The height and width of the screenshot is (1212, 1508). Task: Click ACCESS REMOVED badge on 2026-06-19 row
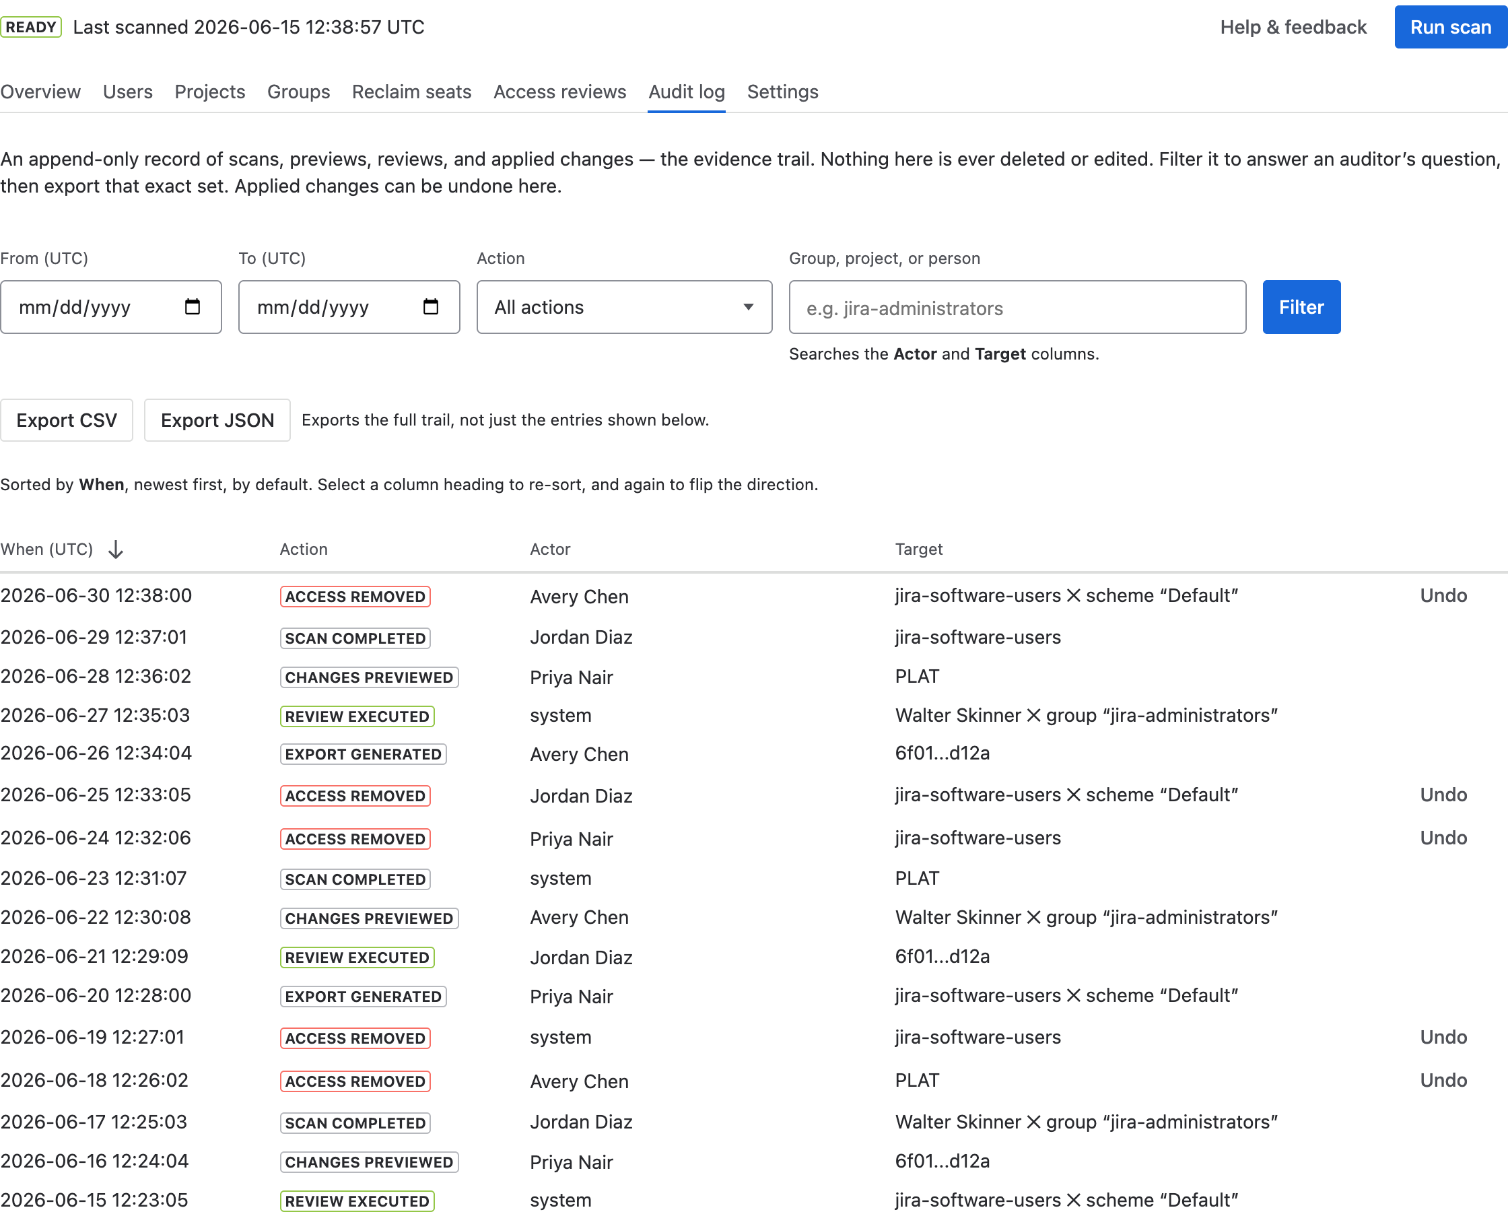[x=355, y=1038]
